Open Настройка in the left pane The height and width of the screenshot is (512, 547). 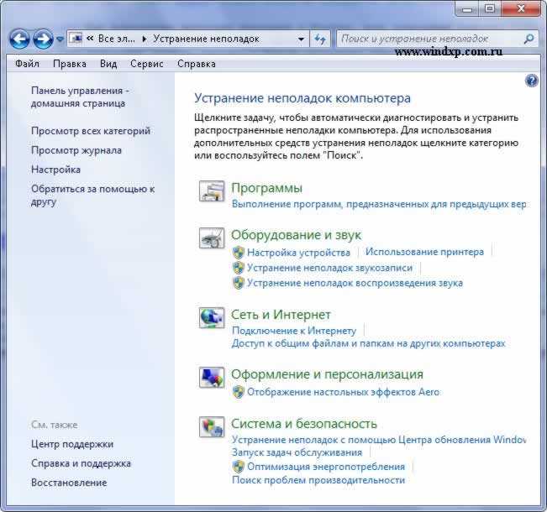tap(55, 170)
